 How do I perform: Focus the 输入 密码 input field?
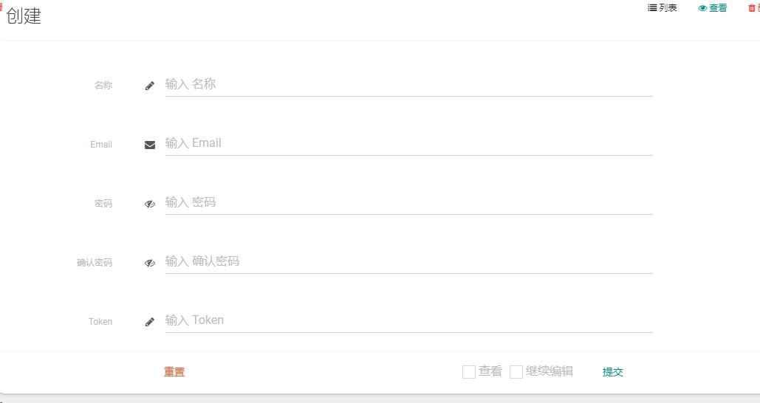[x=409, y=202]
